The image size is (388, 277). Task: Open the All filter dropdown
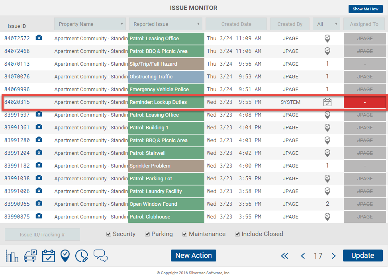[x=326, y=24]
